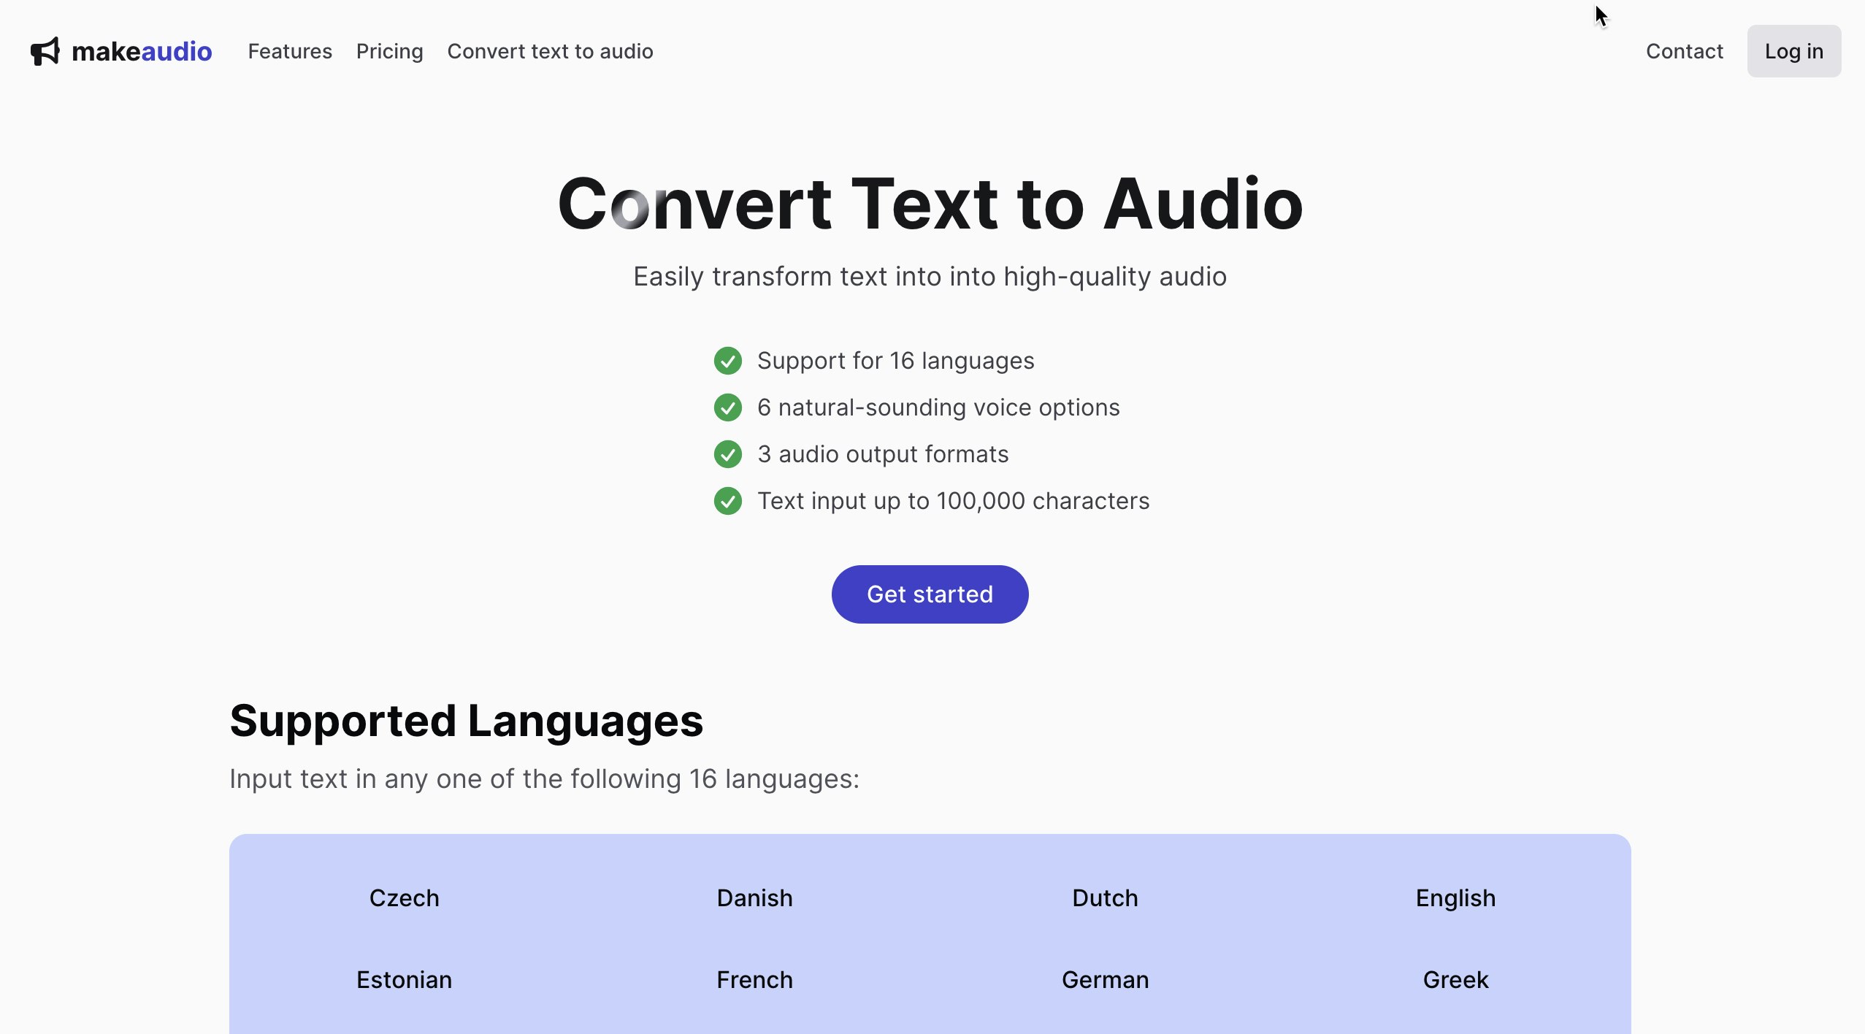Click the Get started button
Image resolution: width=1865 pixels, height=1034 pixels.
(930, 594)
